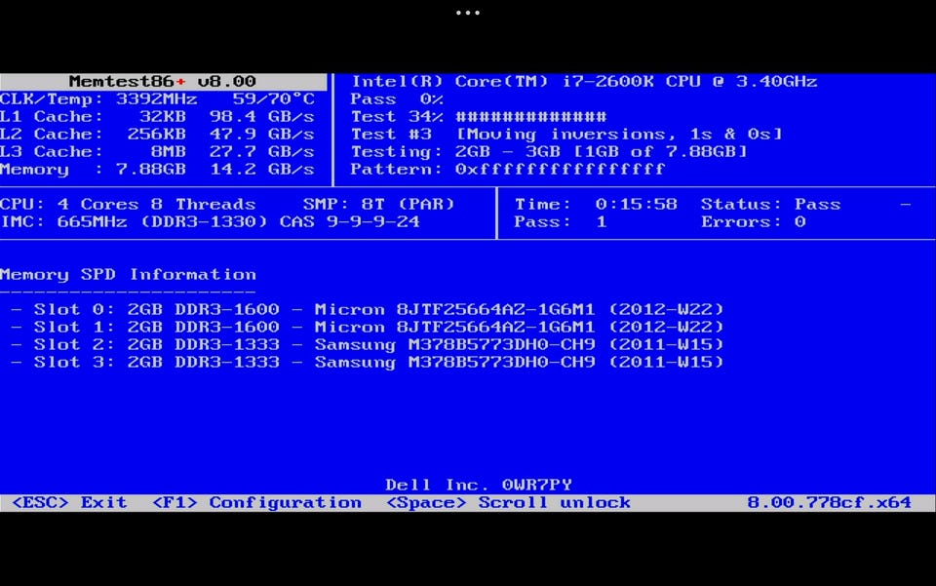This screenshot has height=586, width=936.
Task: Select the <ESC> Exit option
Action: tap(69, 502)
